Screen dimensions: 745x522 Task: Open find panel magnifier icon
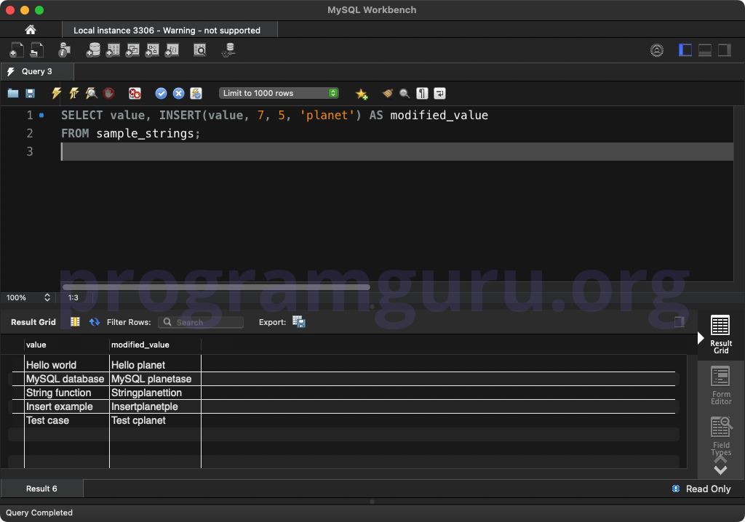405,93
